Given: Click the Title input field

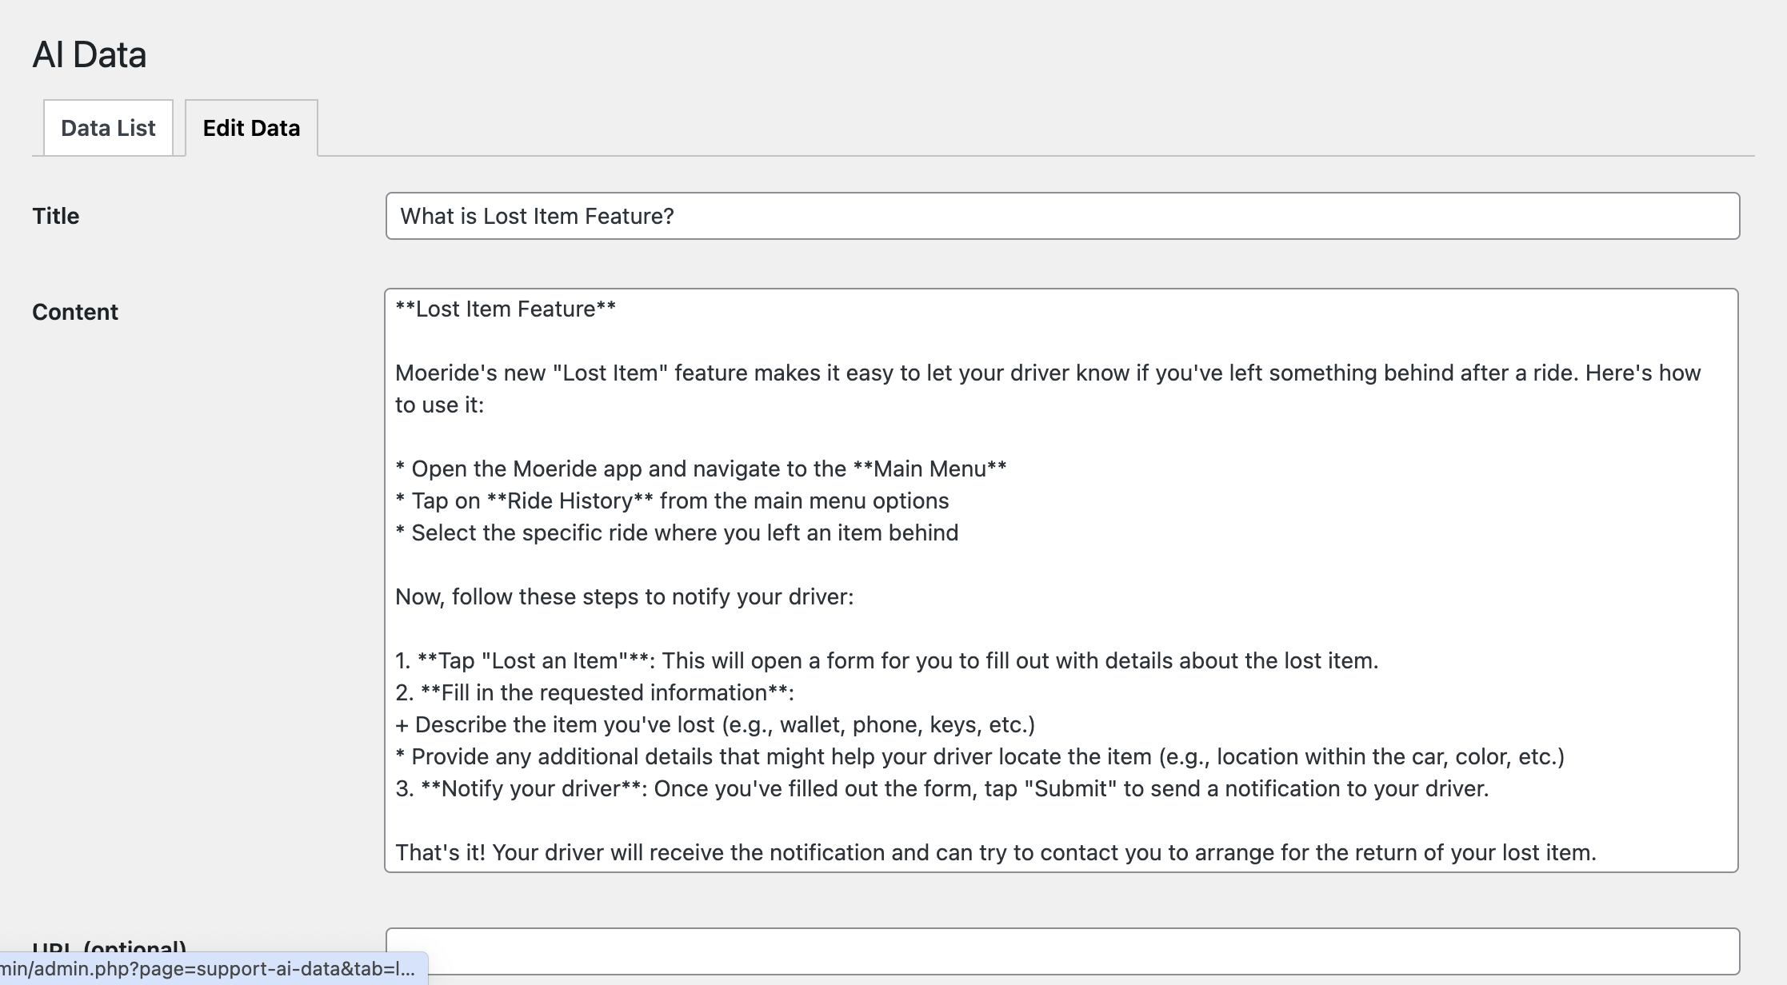Looking at the screenshot, I should [x=1062, y=216].
